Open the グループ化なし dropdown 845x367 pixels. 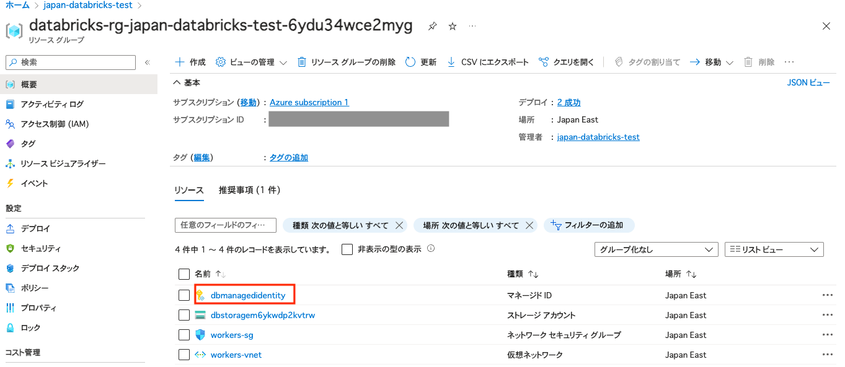pyautogui.click(x=656, y=249)
